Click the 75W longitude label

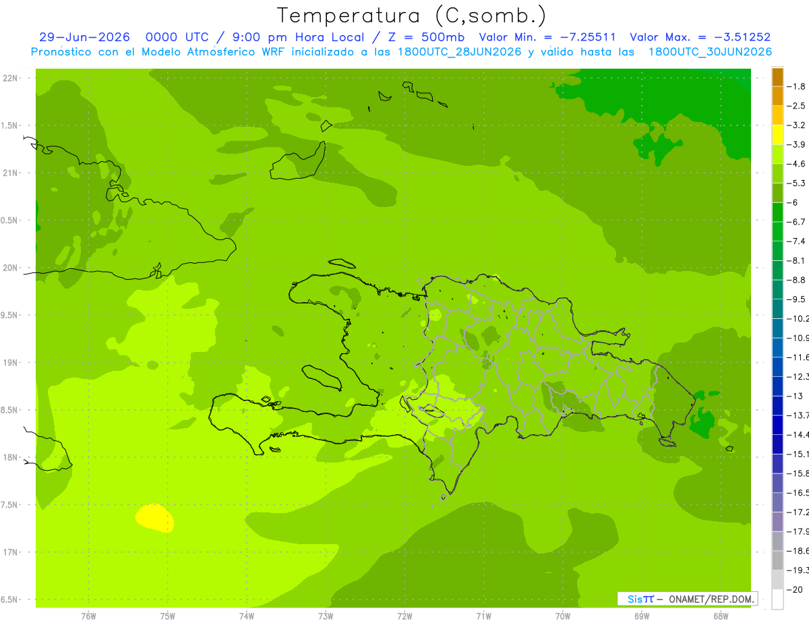[x=168, y=616]
